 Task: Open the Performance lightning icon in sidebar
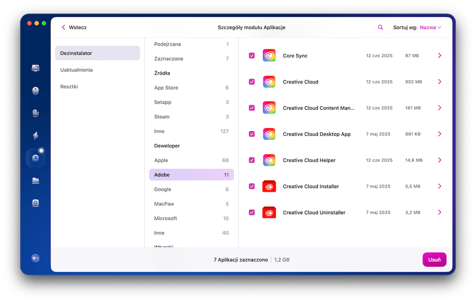click(36, 136)
